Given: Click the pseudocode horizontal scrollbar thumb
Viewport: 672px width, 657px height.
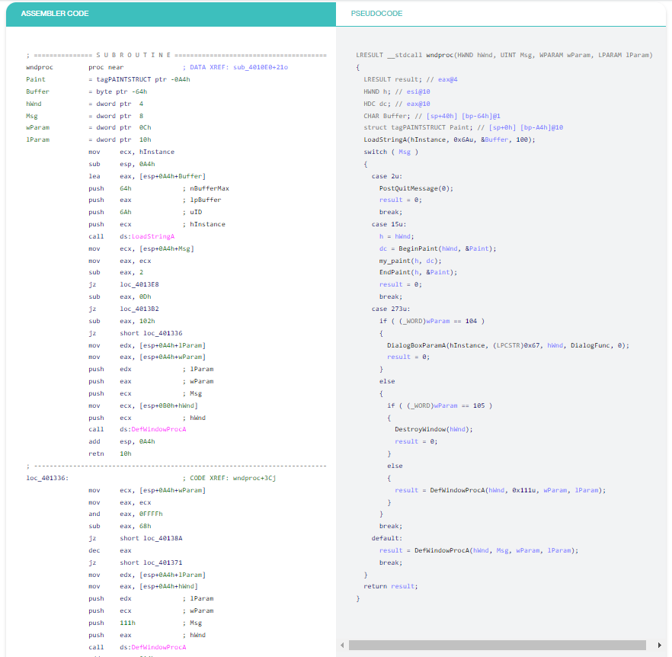Looking at the screenshot, I should (x=497, y=645).
